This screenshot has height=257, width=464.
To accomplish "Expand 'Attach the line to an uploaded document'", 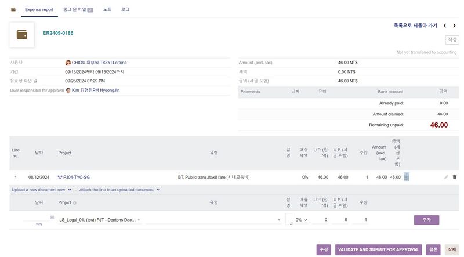I will 119,190.
